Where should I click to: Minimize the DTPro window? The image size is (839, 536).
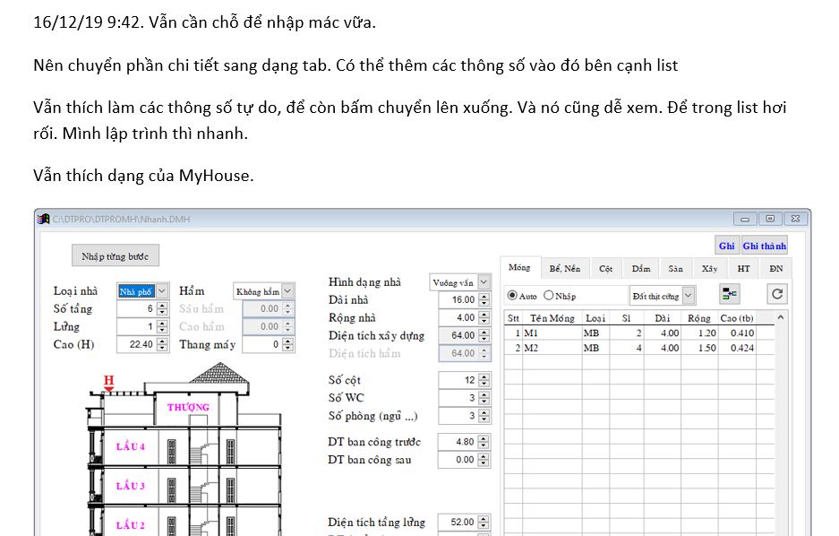coord(745,219)
